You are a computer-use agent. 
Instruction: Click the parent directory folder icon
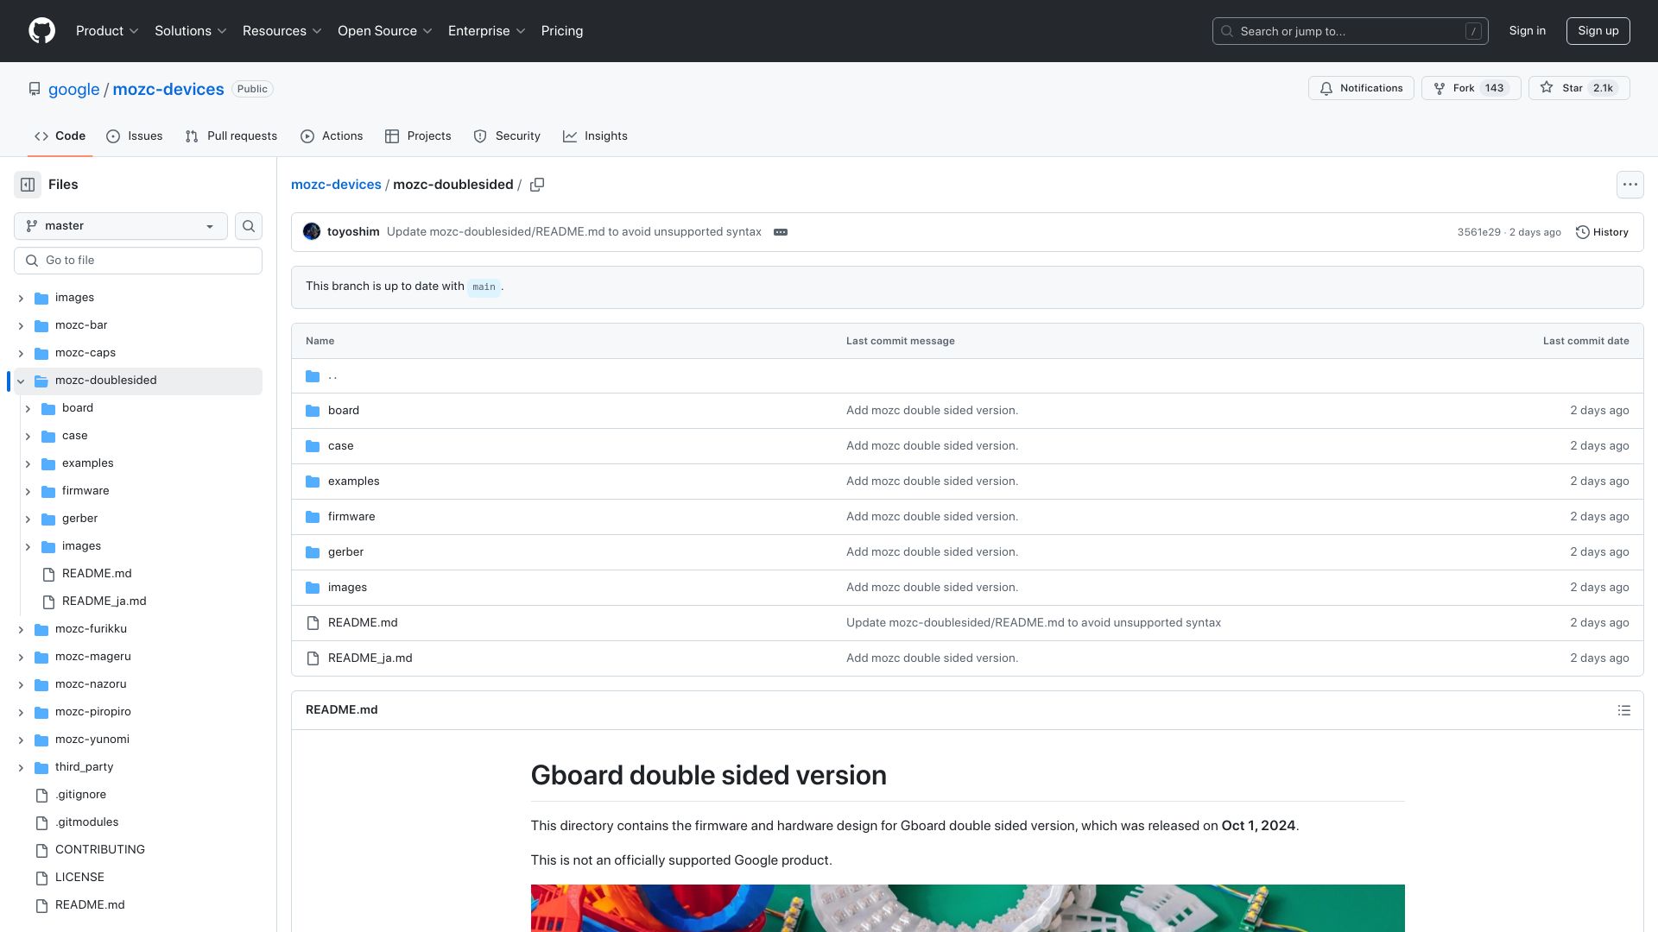click(313, 376)
